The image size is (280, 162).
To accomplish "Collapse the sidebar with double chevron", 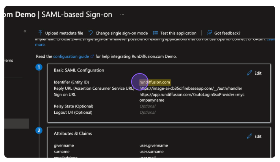I will point(25,31).
